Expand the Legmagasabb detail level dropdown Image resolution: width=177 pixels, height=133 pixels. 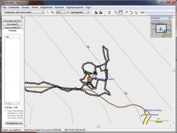click(x=88, y=12)
